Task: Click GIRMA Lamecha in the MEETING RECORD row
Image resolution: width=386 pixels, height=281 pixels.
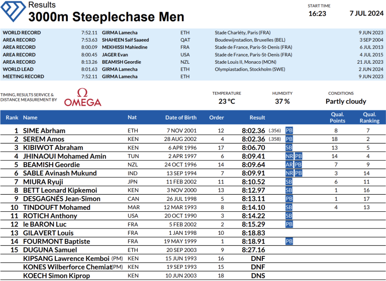Action: (x=121, y=77)
